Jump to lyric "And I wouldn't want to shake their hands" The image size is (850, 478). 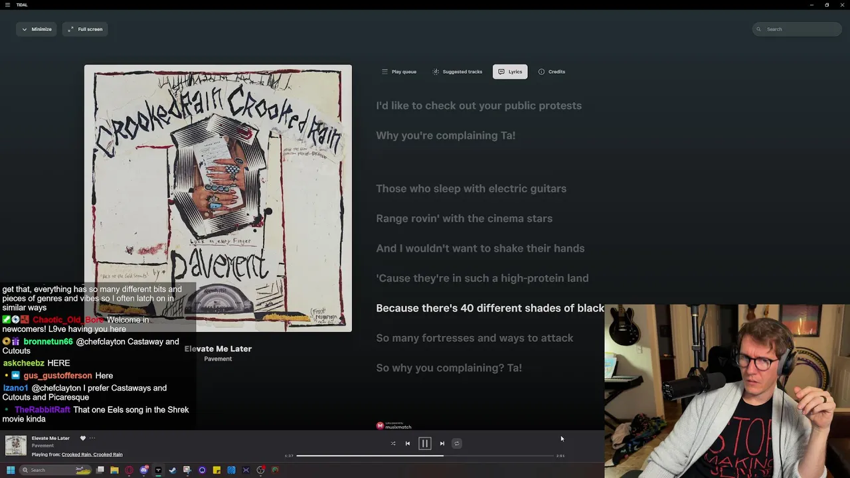480,248
